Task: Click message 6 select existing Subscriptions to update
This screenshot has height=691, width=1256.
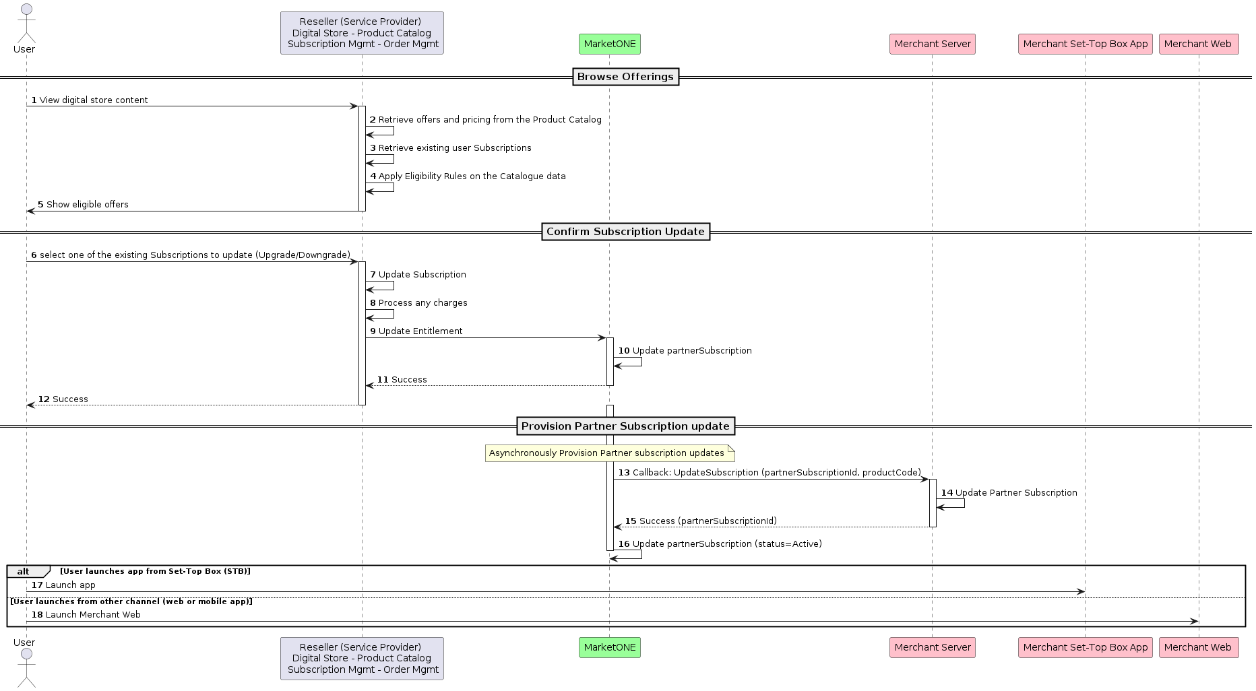Action: [191, 255]
